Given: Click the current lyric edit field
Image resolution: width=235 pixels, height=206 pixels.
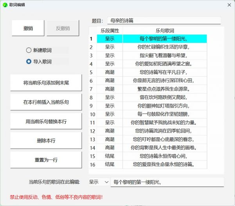Looking at the screenshot, I should click(167, 182).
